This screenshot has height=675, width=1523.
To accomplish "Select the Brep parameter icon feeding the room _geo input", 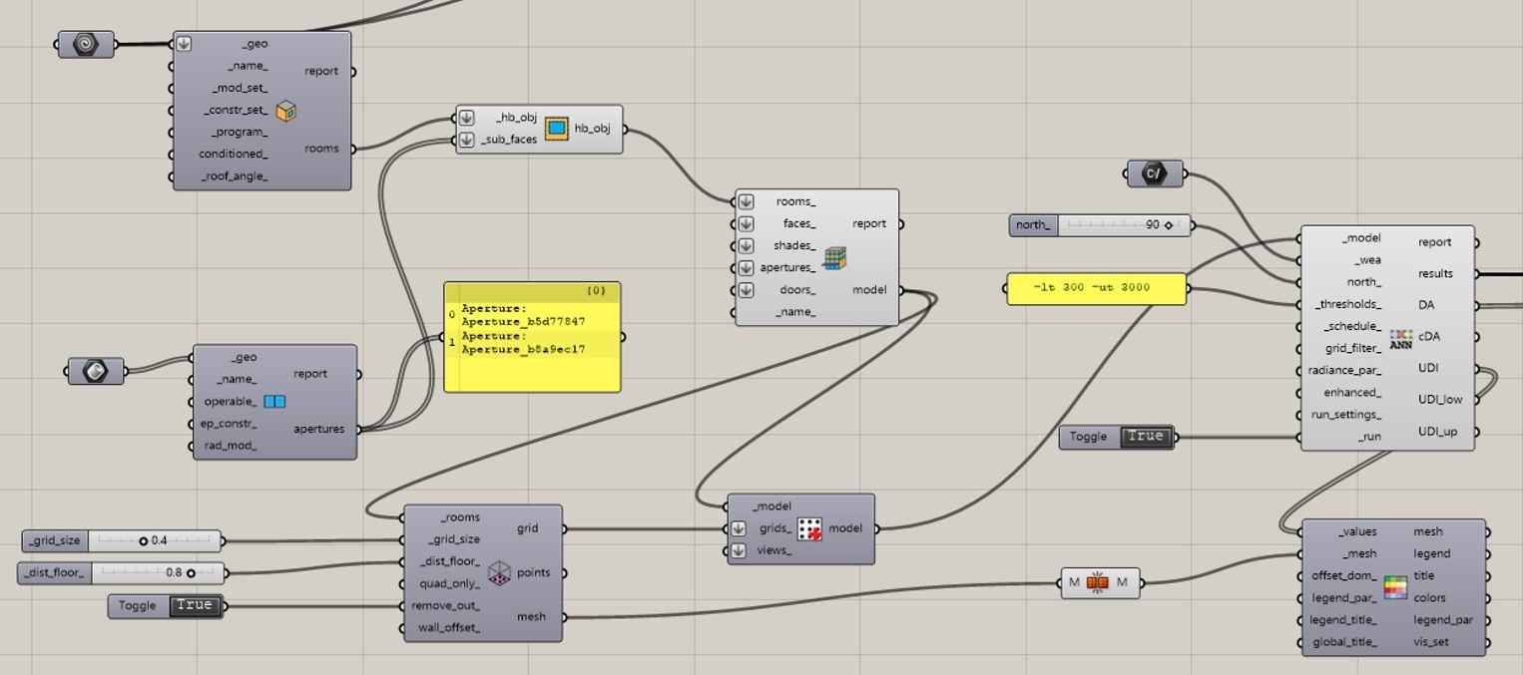I will (x=85, y=44).
